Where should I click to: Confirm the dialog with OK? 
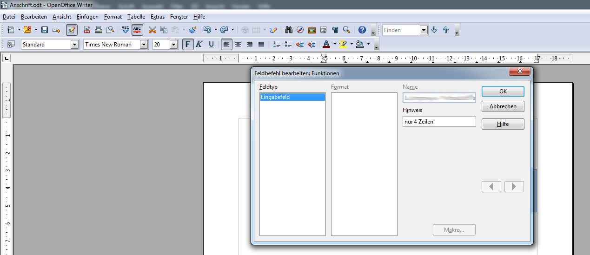[503, 92]
